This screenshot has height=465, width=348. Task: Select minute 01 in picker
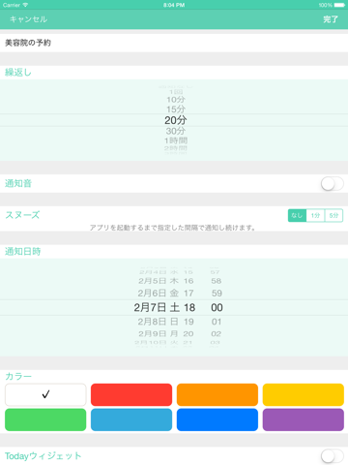217,322
